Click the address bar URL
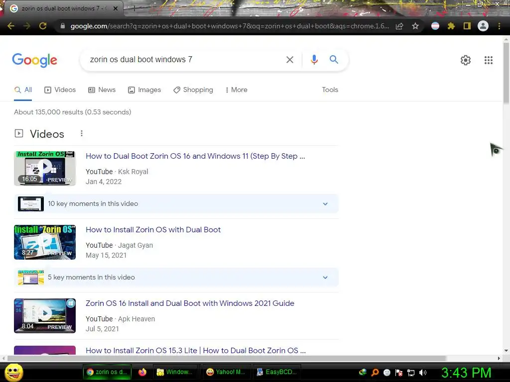Image resolution: width=510 pixels, height=382 pixels. point(230,26)
